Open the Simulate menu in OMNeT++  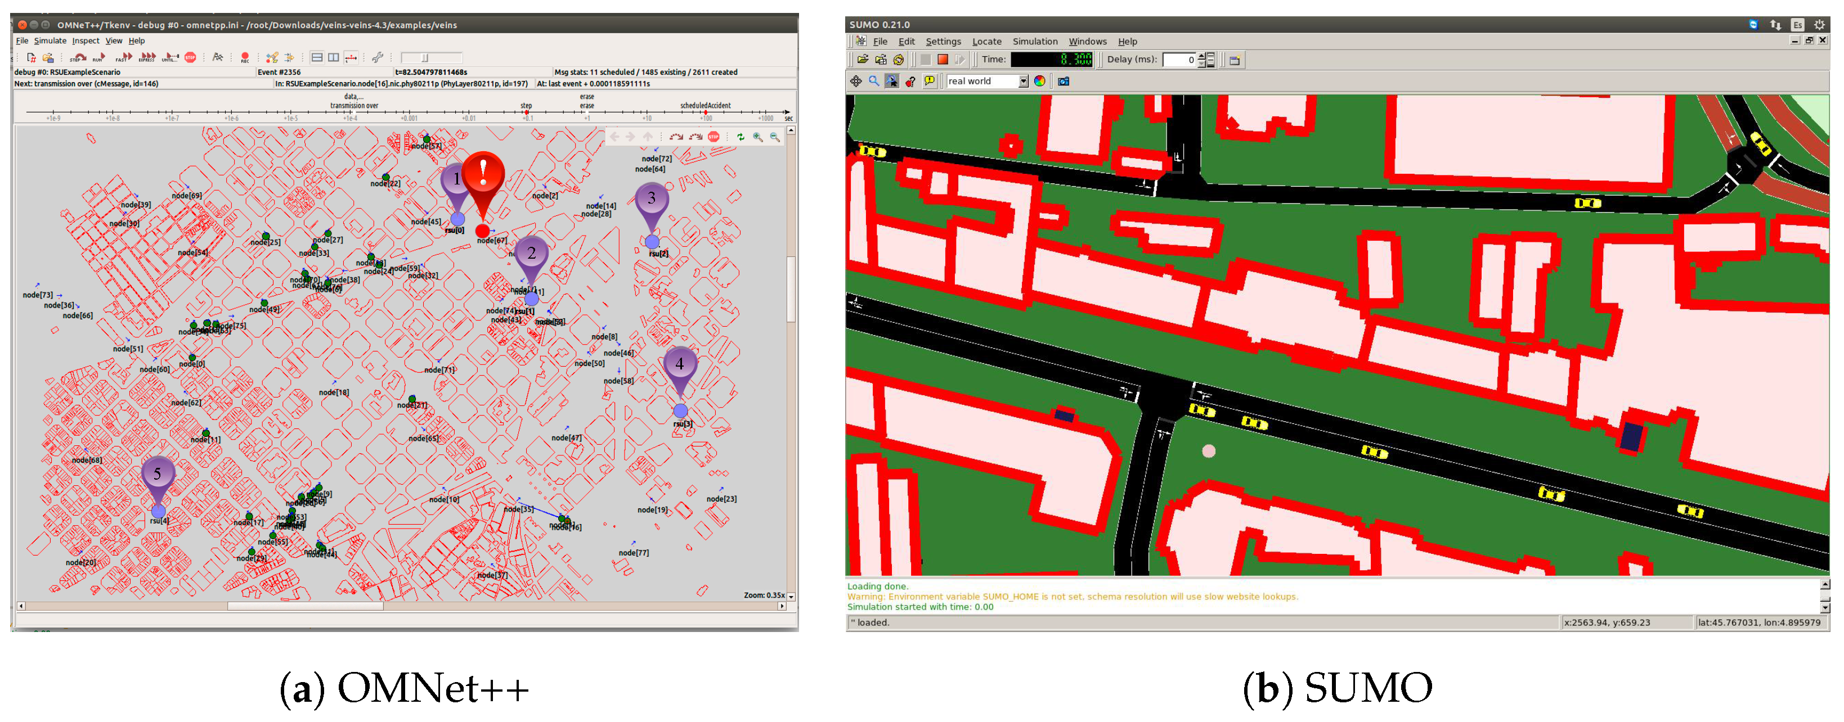point(50,41)
